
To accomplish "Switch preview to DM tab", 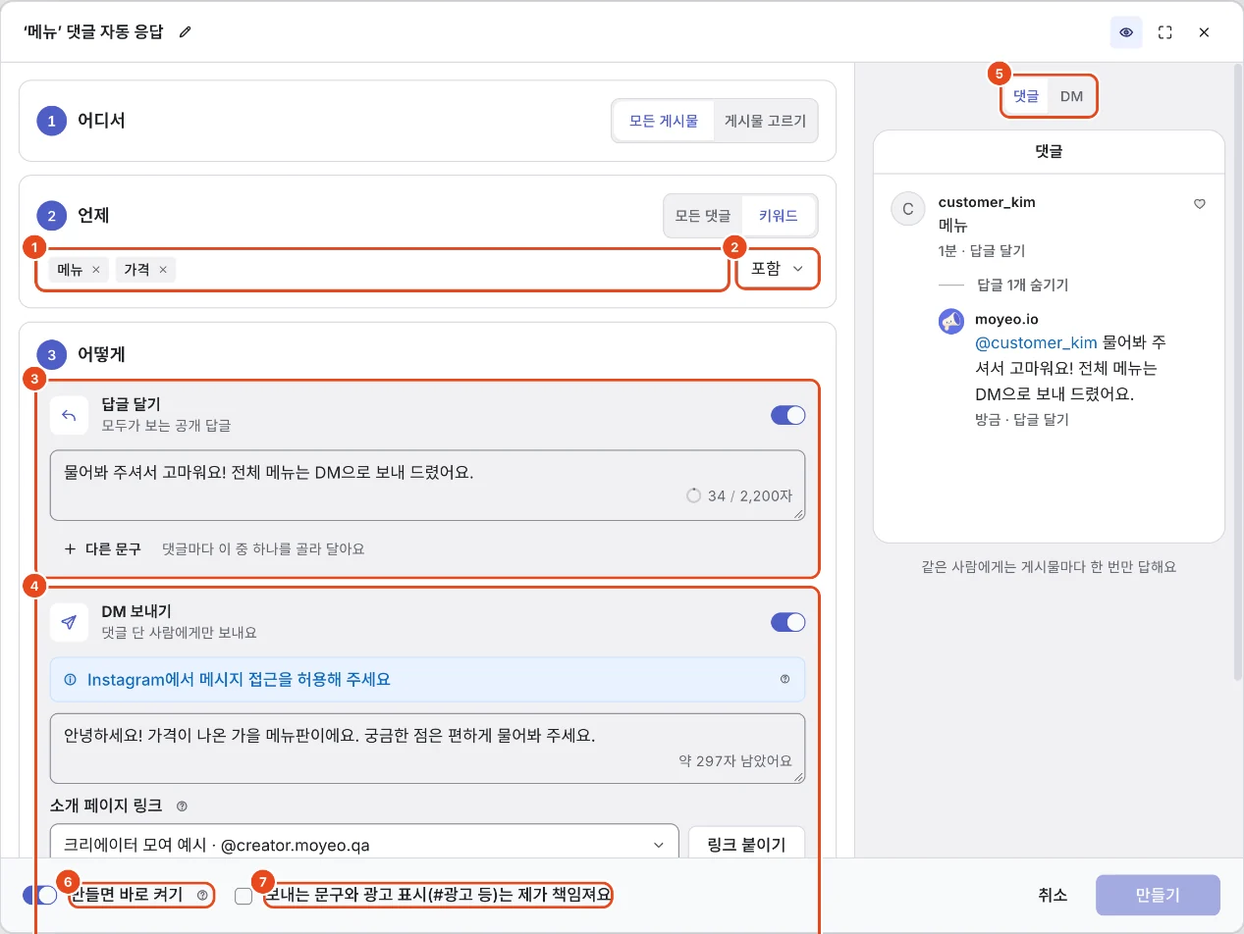I will 1071,96.
